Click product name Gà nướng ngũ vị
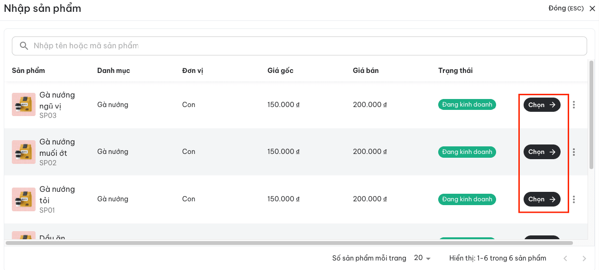This screenshot has width=599, height=270. tap(57, 100)
